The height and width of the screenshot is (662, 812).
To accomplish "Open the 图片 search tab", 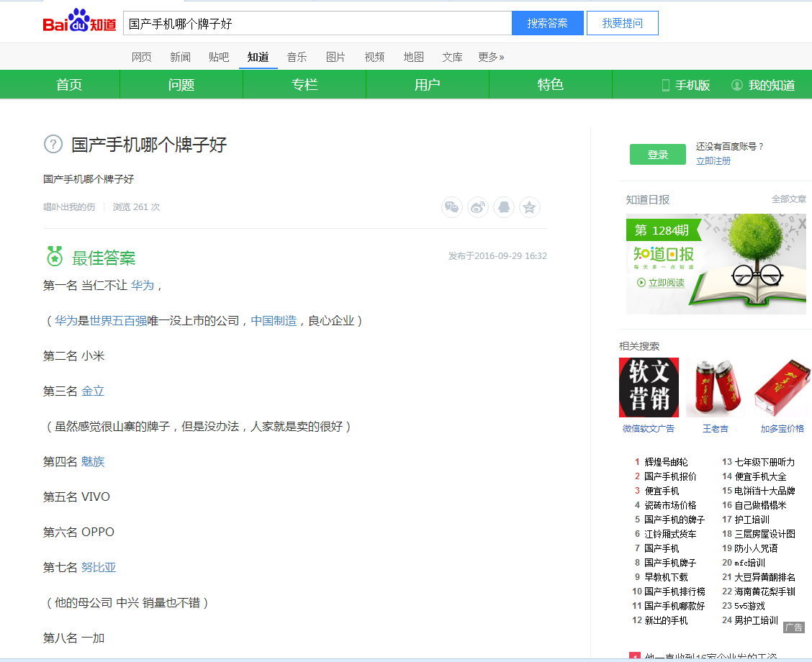I will click(335, 57).
